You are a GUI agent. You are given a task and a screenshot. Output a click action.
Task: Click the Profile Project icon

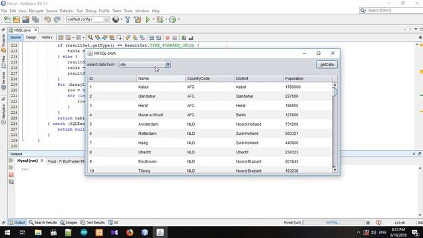[x=173, y=19]
